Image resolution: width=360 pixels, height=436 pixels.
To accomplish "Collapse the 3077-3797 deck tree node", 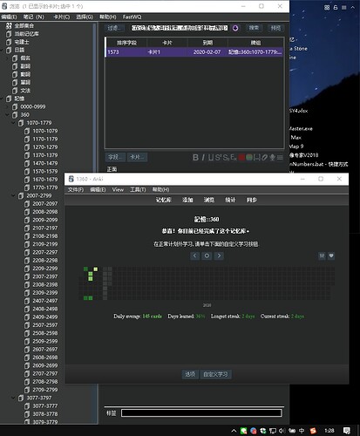I will (x=13, y=398).
